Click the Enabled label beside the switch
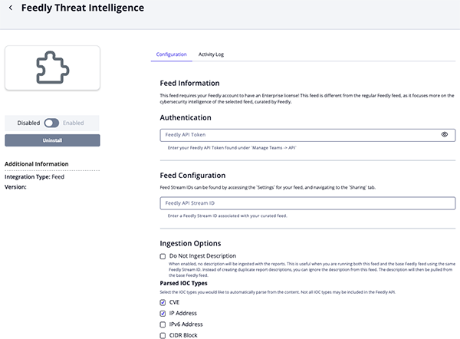The image size is (460, 339). [x=74, y=123]
